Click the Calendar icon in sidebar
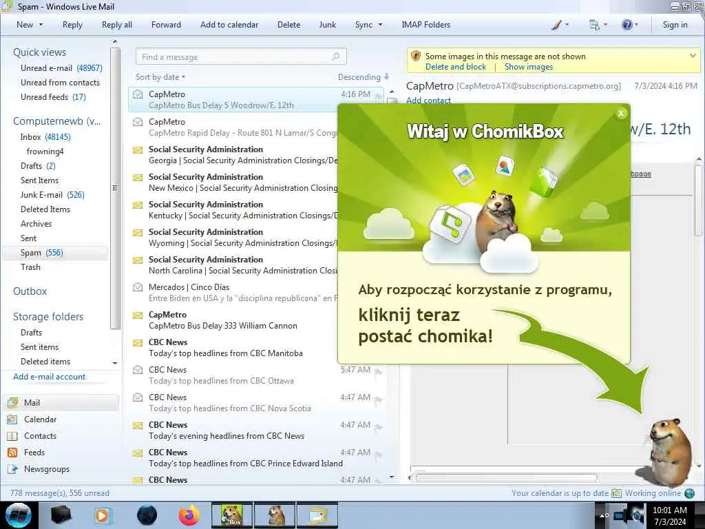This screenshot has width=705, height=529. [x=12, y=419]
